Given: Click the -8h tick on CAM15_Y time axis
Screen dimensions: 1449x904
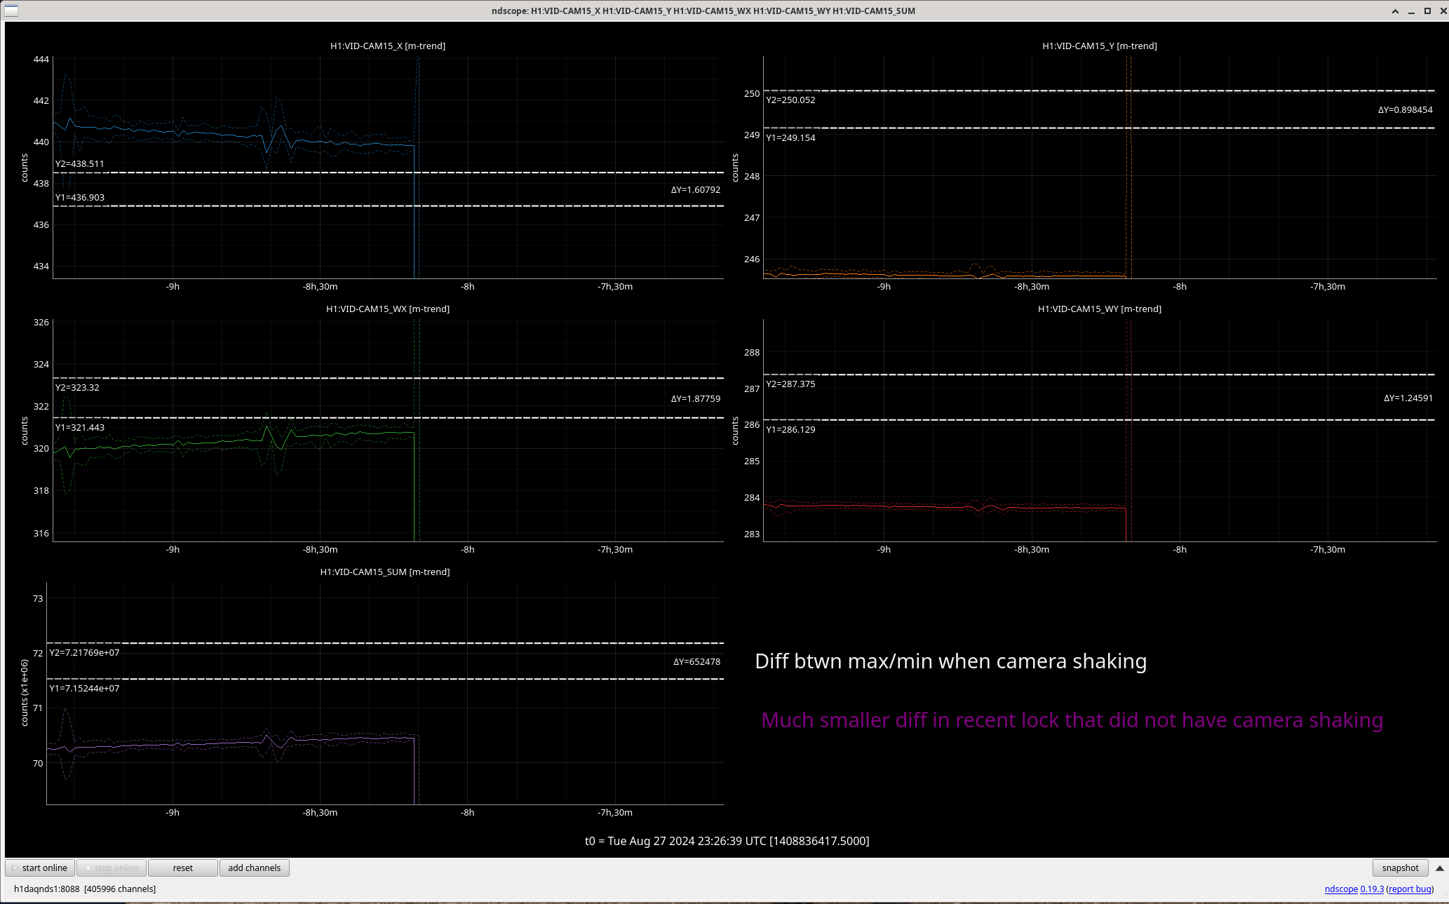Looking at the screenshot, I should 1180,286.
